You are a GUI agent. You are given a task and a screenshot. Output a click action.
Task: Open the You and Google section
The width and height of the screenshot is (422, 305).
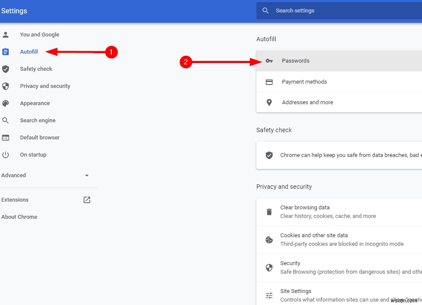[39, 35]
